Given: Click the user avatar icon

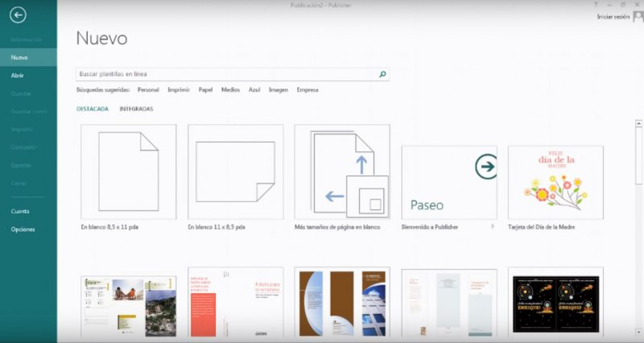Looking at the screenshot, I should coord(638,17).
